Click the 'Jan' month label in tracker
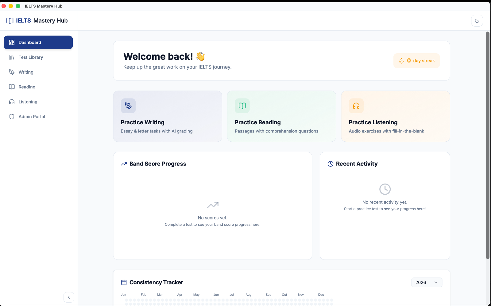This screenshot has height=306, width=491. [x=123, y=295]
